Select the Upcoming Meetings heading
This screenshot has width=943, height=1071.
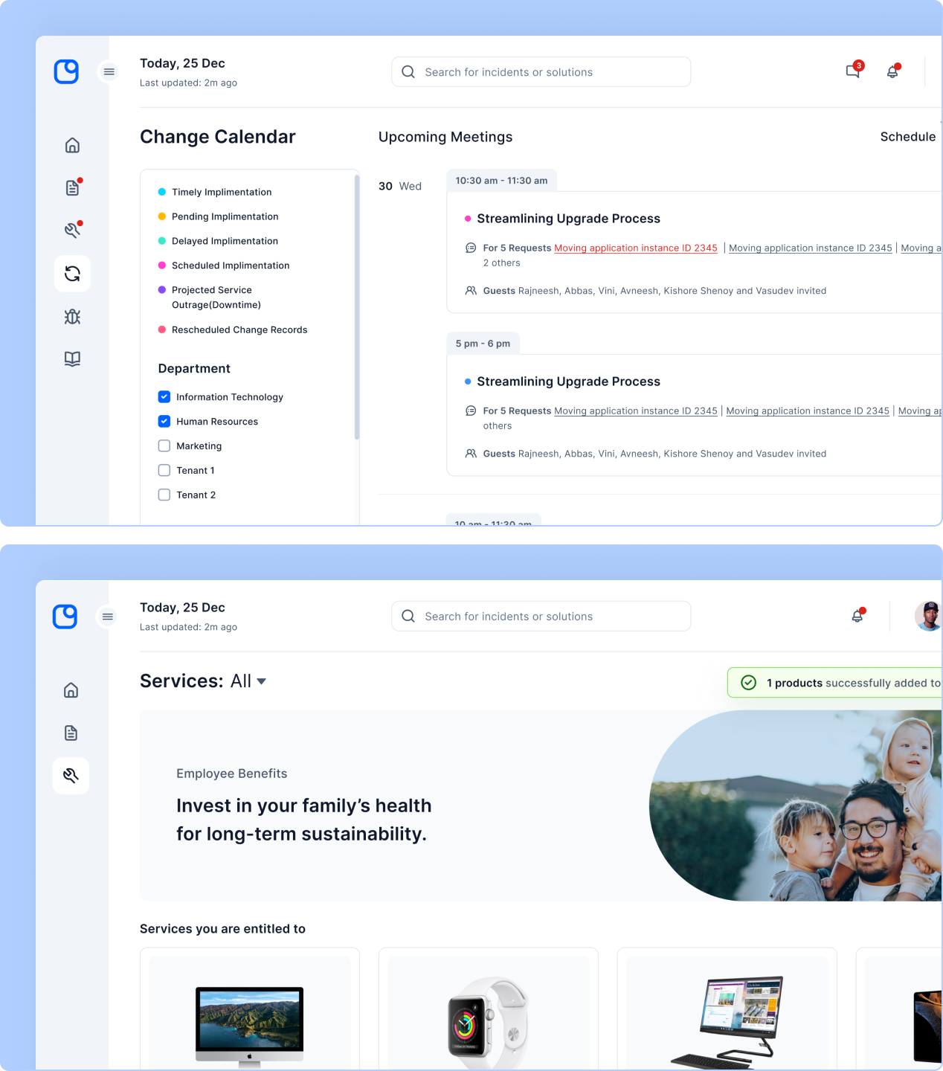[445, 137]
